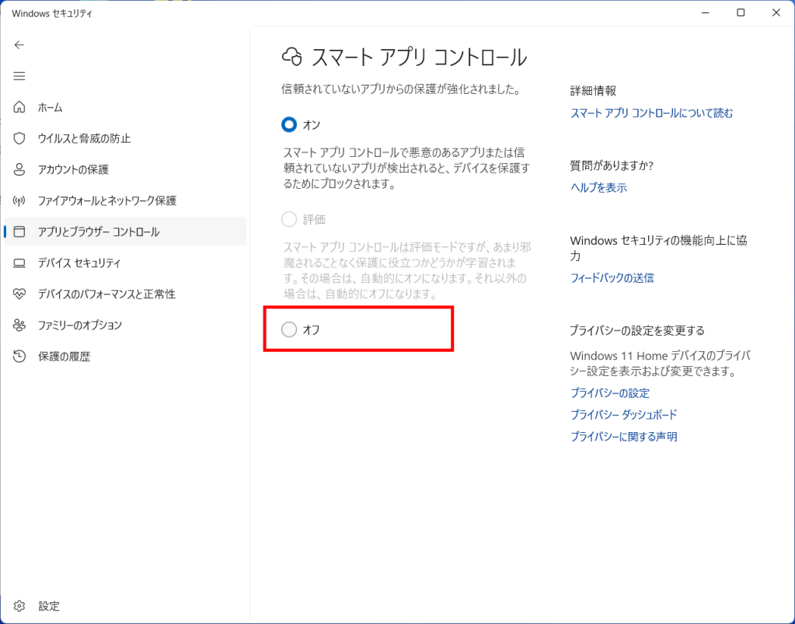Open the デバイス セキュリティ icon
The image size is (795, 624).
pos(19,263)
